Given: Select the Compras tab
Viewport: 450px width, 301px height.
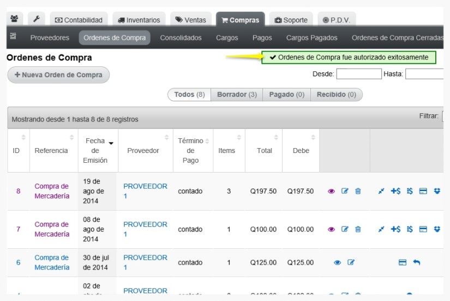Looking at the screenshot, I should [241, 20].
